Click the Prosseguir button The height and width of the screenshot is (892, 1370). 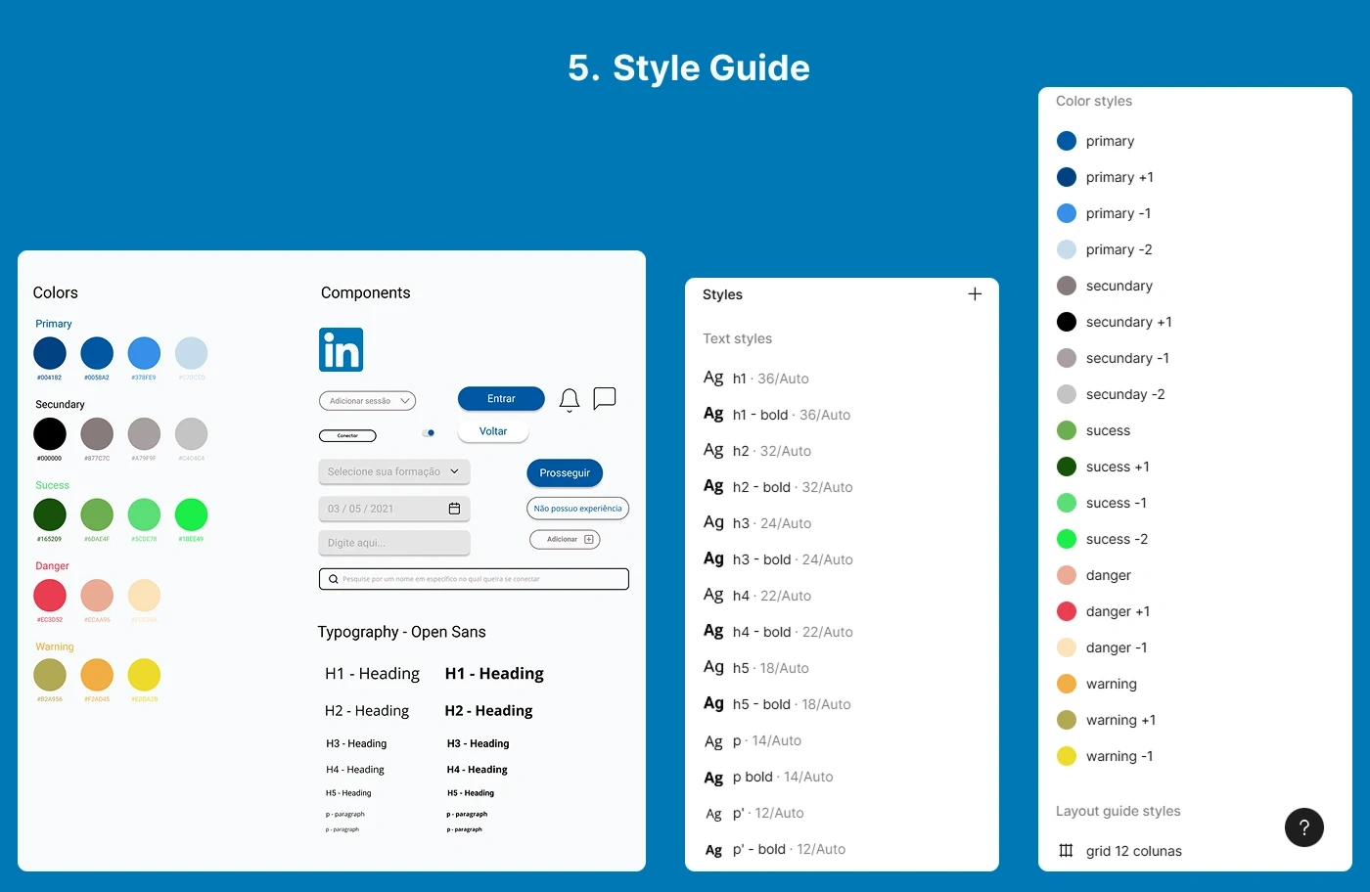tap(565, 473)
